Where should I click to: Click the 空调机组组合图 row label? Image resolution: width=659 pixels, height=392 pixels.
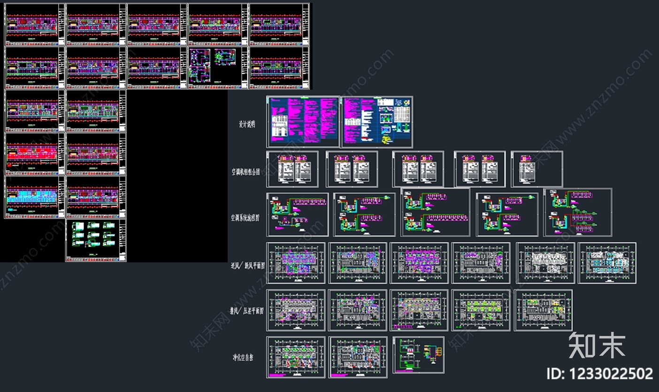tap(245, 172)
